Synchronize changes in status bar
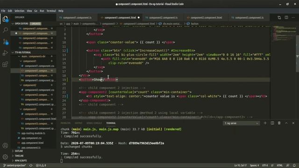This screenshot has height=168, width=299. pyautogui.click(x=31, y=165)
